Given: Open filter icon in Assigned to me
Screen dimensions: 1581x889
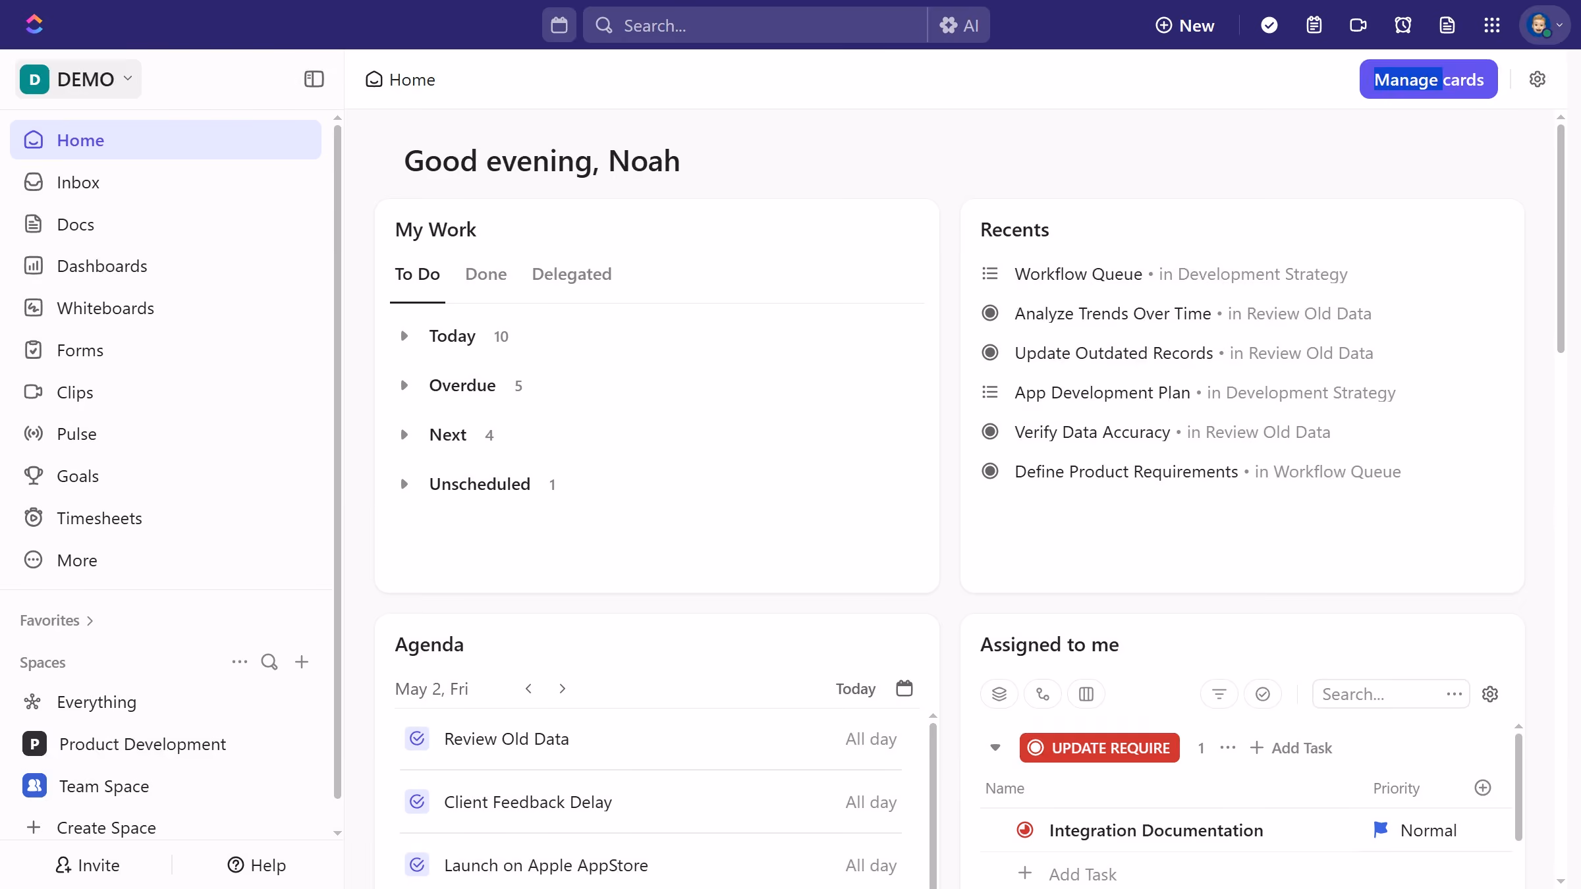Looking at the screenshot, I should tap(1219, 693).
